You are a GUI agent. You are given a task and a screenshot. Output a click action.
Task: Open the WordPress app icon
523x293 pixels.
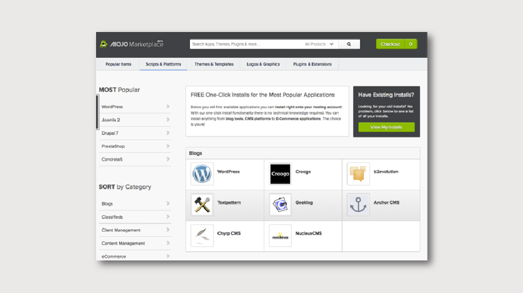pos(202,174)
